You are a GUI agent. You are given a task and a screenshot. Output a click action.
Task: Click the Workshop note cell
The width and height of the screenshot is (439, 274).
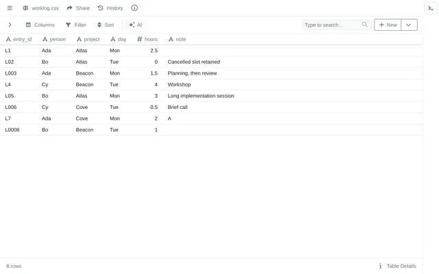pyautogui.click(x=179, y=85)
